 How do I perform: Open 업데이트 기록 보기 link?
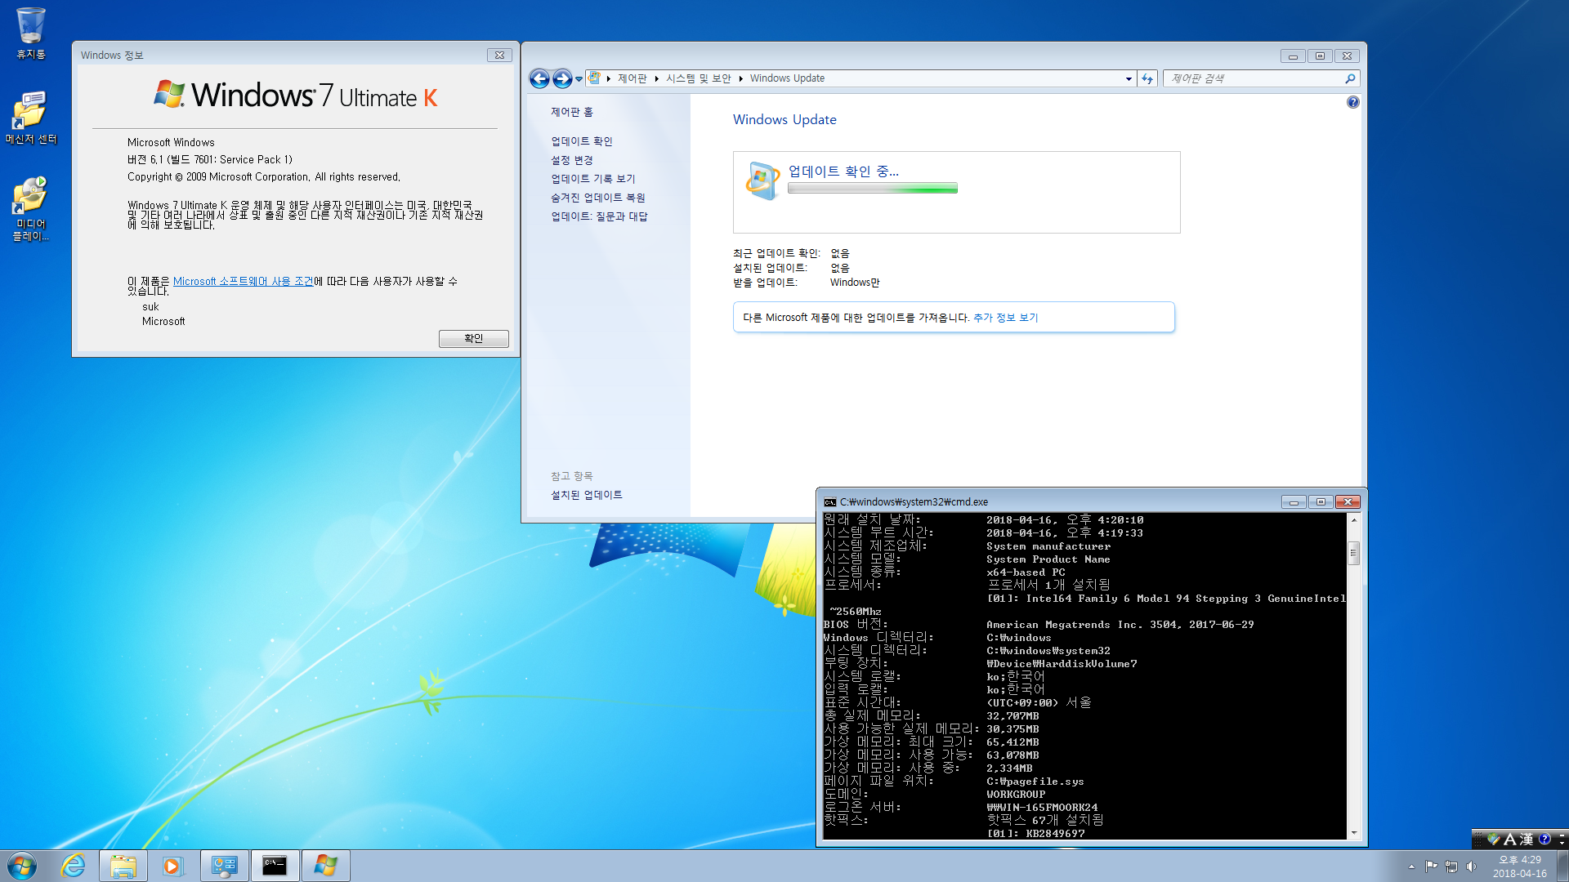pos(593,179)
